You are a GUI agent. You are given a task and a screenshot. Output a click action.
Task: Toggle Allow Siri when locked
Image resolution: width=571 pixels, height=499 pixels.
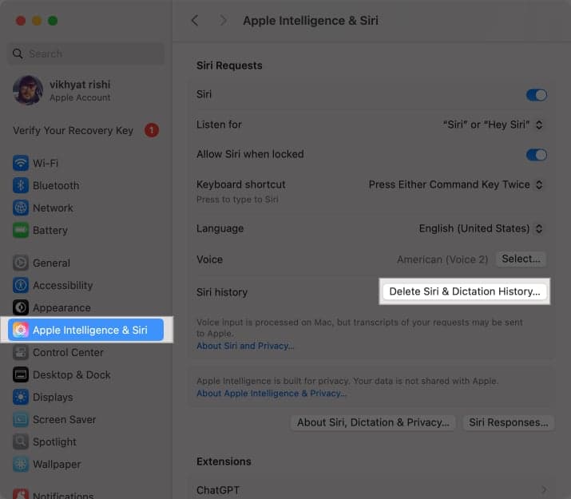click(537, 155)
